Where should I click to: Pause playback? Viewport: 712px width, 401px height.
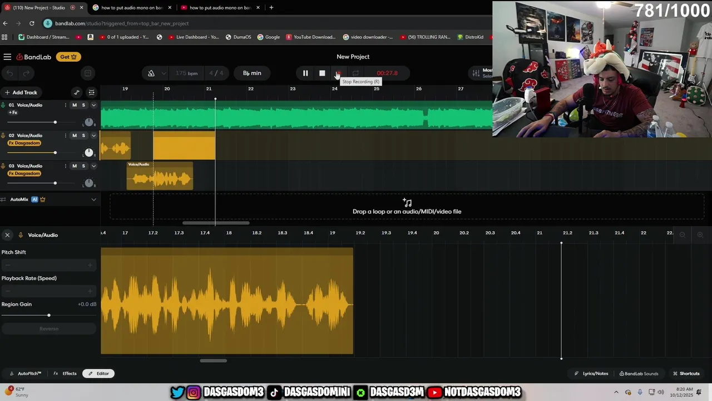305,73
